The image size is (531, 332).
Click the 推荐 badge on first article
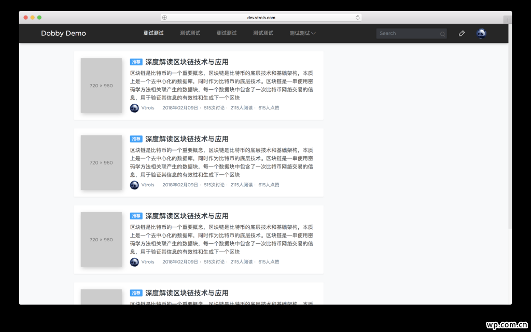pyautogui.click(x=136, y=62)
